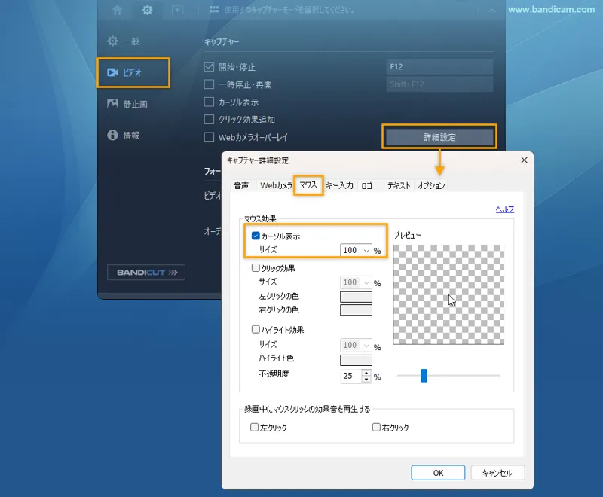
Task: Select the ビデオ sidebar item
Action: [x=133, y=72]
